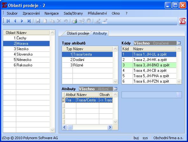Screen dimensions: 188x142
Task: Go to first record navigation icon
Action: (8, 21)
